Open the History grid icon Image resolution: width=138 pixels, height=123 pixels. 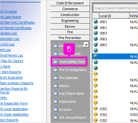(56, 86)
